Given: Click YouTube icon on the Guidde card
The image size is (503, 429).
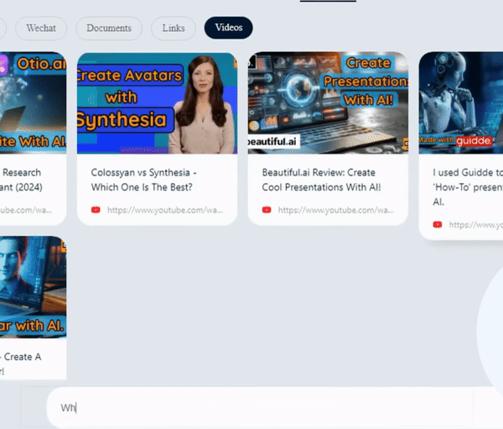Looking at the screenshot, I should (438, 225).
